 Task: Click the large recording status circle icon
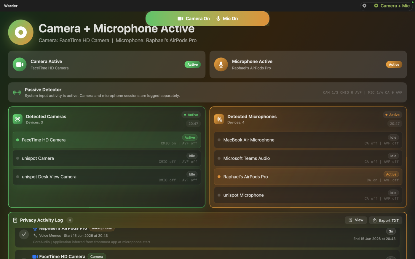pyautogui.click(x=21, y=32)
